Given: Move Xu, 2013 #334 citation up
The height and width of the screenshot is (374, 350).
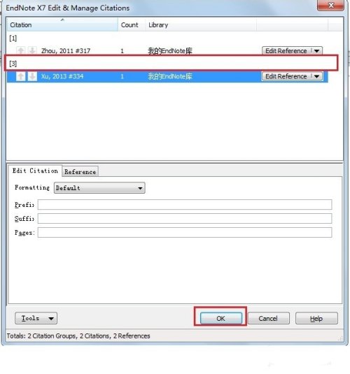Looking at the screenshot, I should click(x=20, y=76).
